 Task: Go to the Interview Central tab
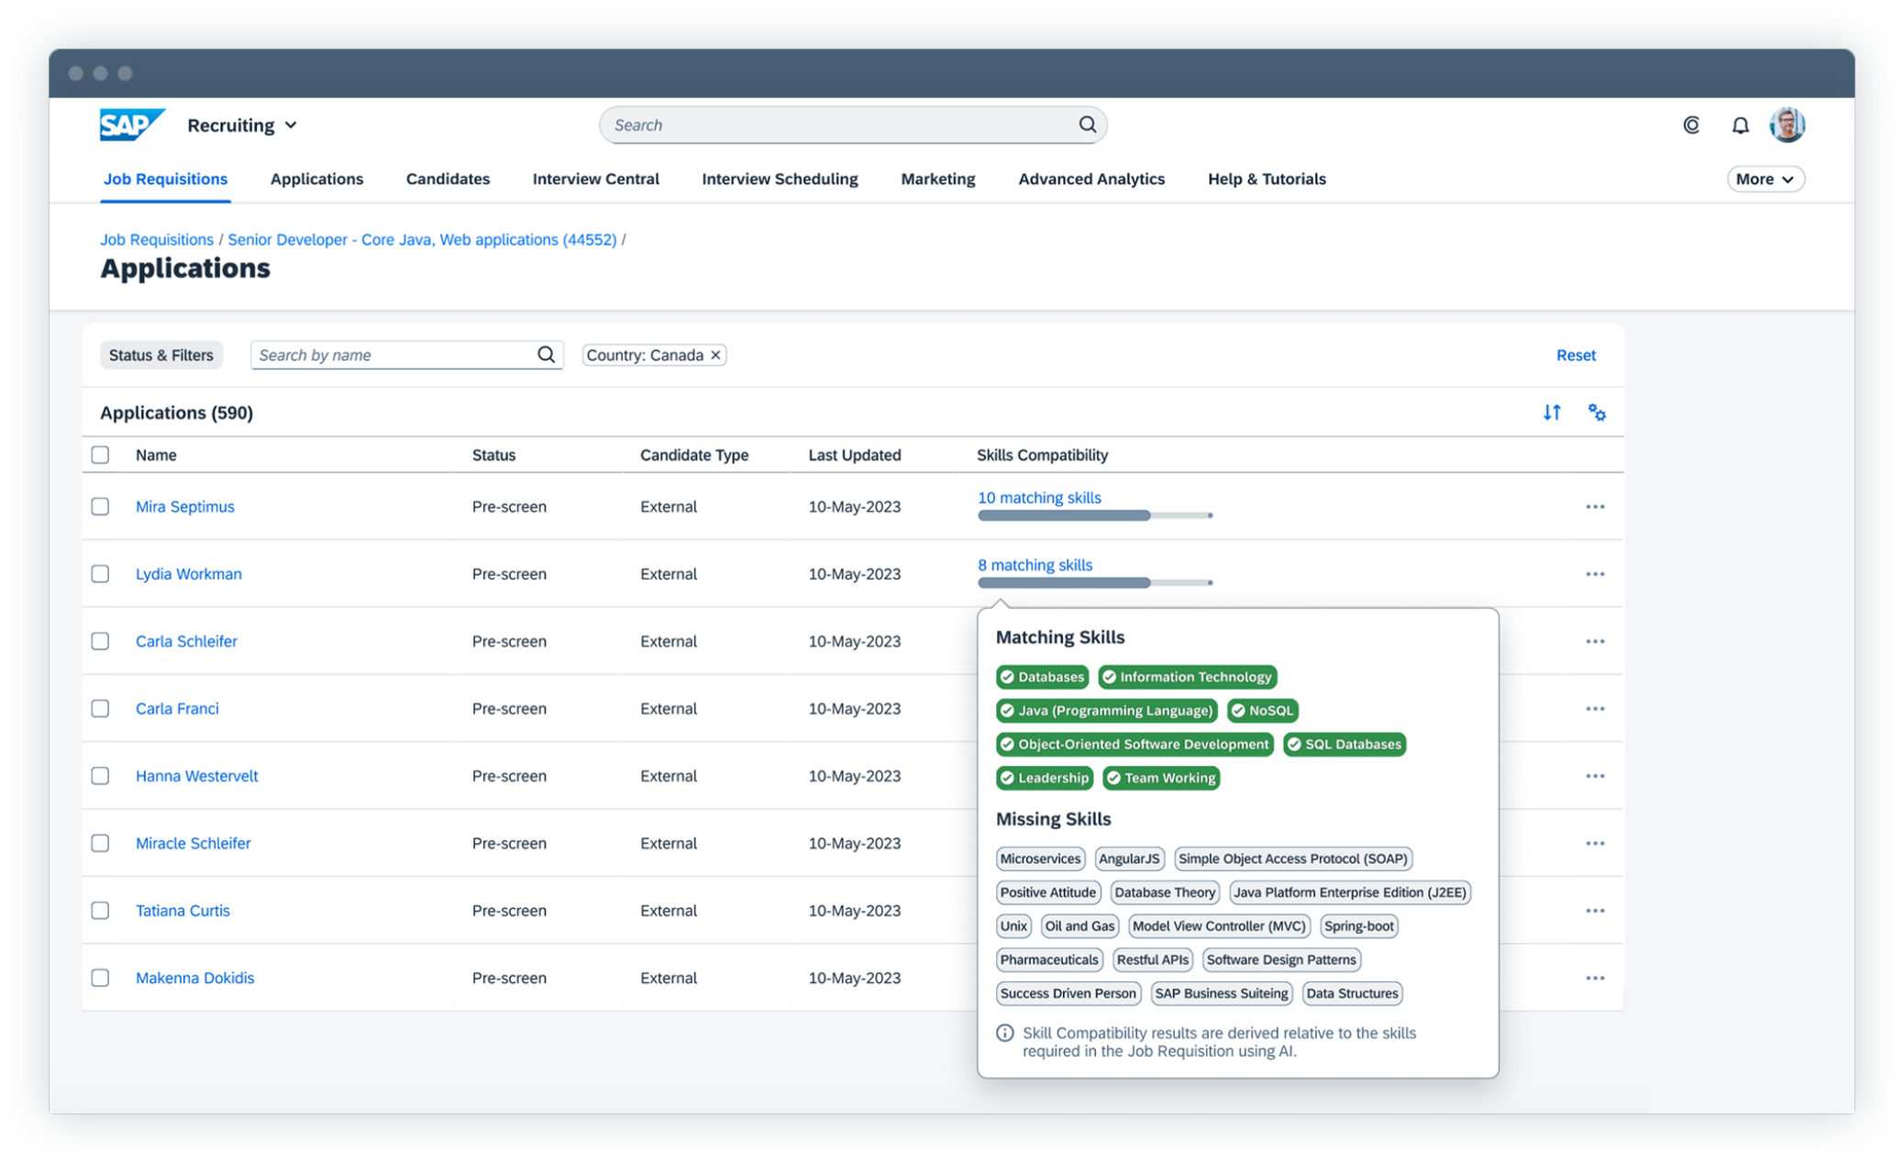click(x=595, y=179)
